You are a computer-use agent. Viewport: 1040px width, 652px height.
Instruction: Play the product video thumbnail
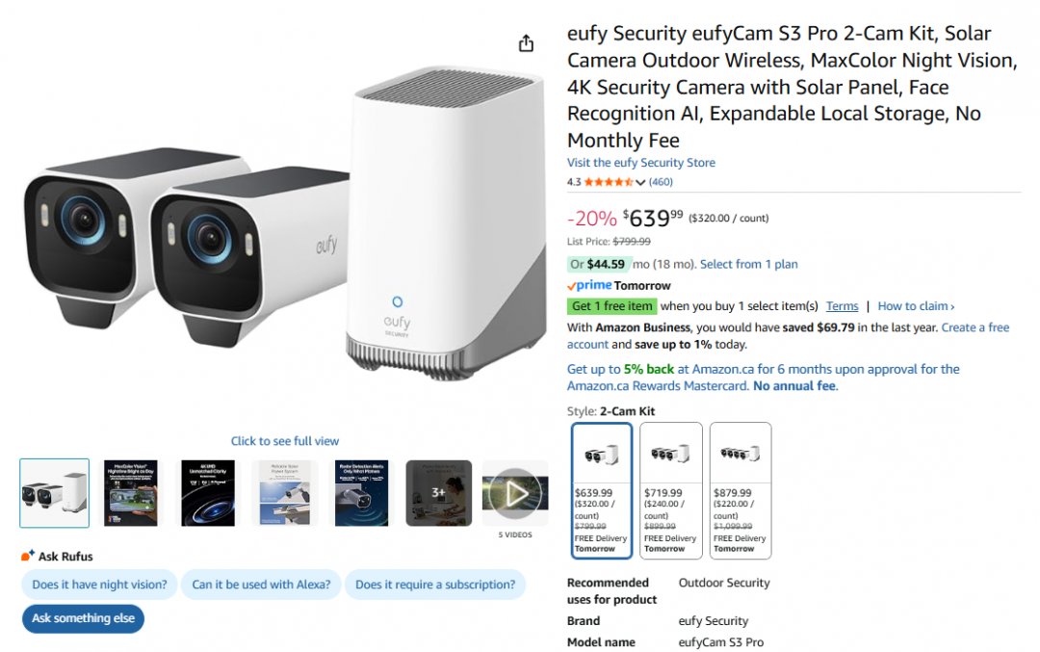tap(515, 493)
